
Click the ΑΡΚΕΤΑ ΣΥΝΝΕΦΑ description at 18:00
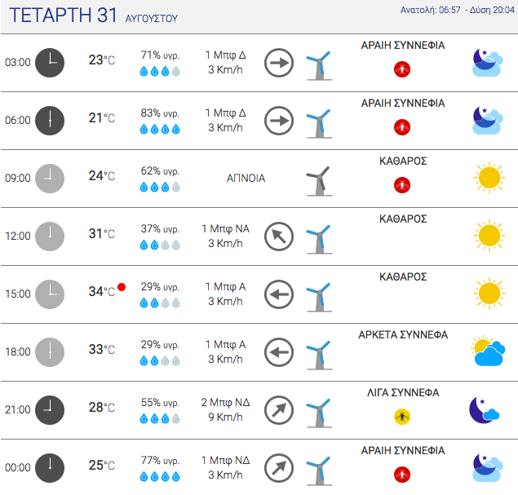(x=403, y=335)
